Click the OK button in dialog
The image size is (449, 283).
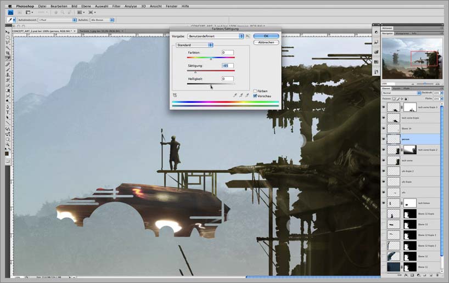(266, 36)
